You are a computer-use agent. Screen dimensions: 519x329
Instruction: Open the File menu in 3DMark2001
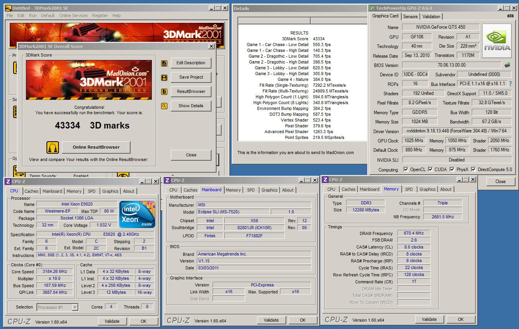pyautogui.click(x=10, y=15)
